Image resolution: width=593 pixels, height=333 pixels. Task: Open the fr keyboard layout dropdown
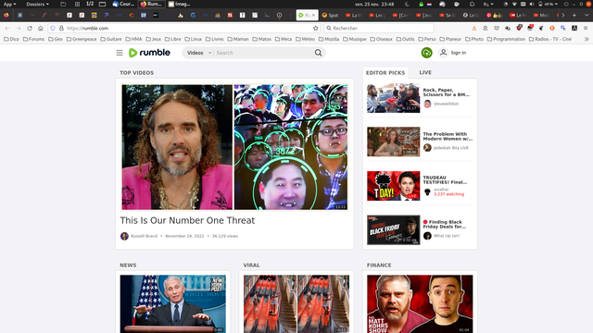[488, 4]
